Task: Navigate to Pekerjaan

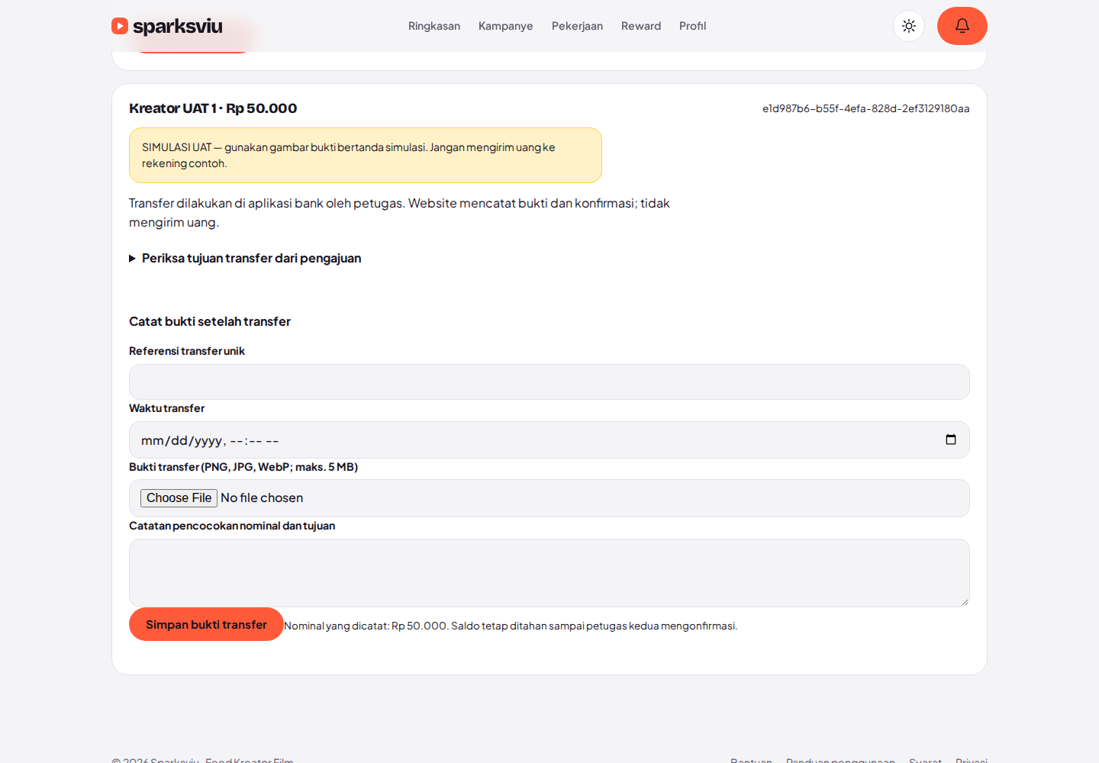Action: [577, 26]
